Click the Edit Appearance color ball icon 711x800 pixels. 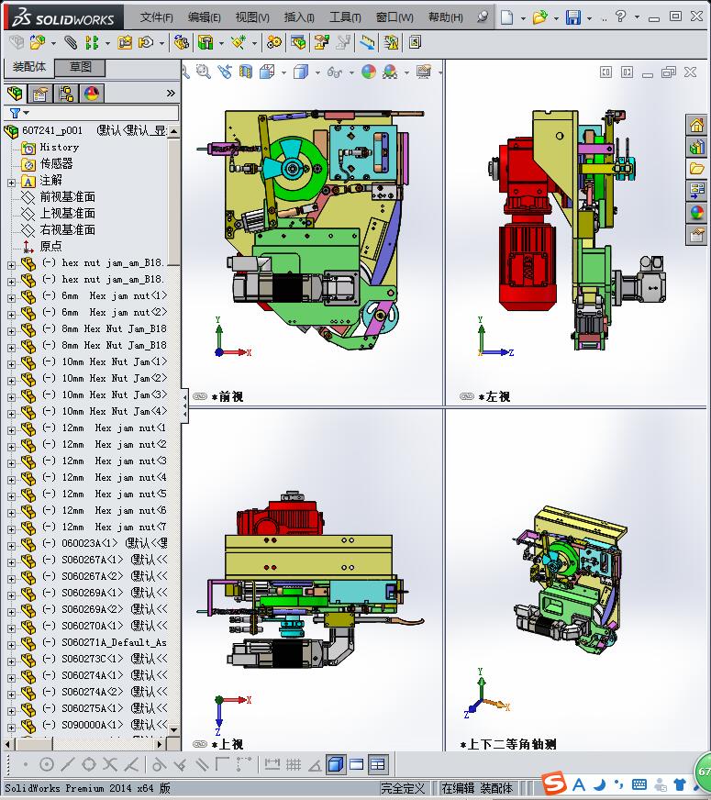(369, 72)
